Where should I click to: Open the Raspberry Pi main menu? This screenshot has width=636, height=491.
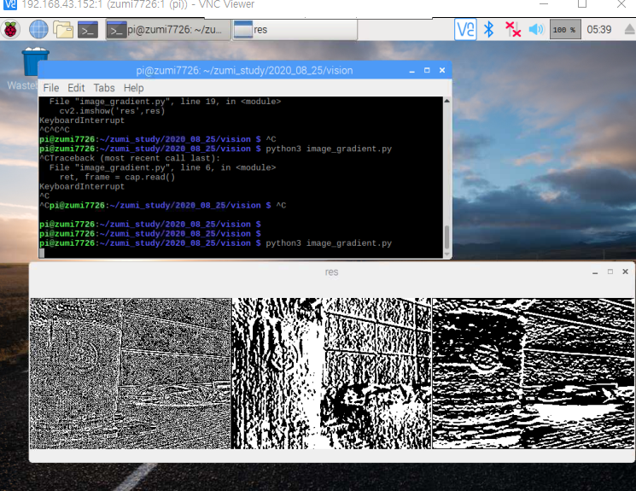click(10, 30)
